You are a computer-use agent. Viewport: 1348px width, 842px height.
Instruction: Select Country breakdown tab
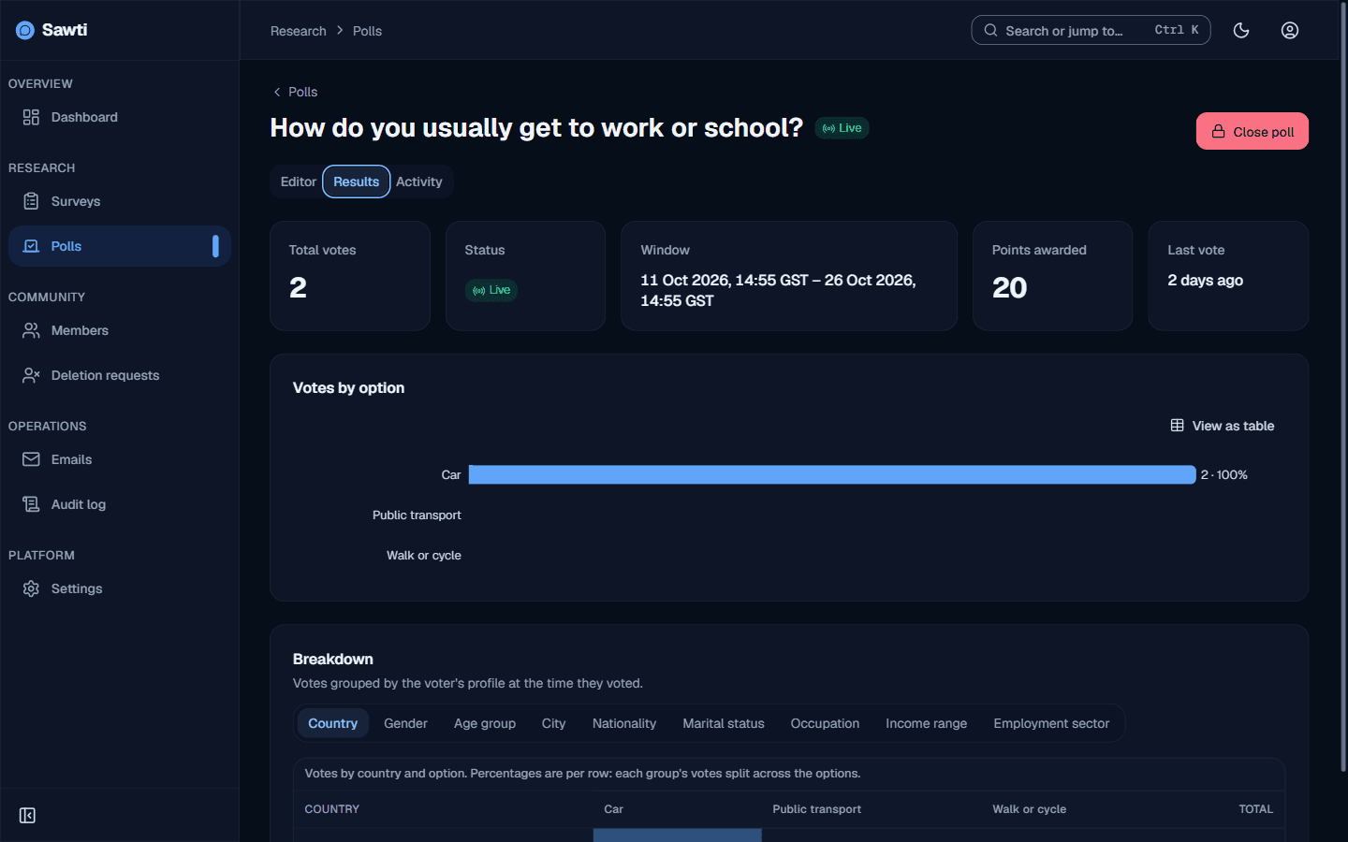(x=332, y=723)
